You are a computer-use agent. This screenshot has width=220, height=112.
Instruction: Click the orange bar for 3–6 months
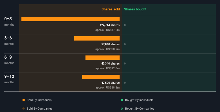(x=97, y=38)
